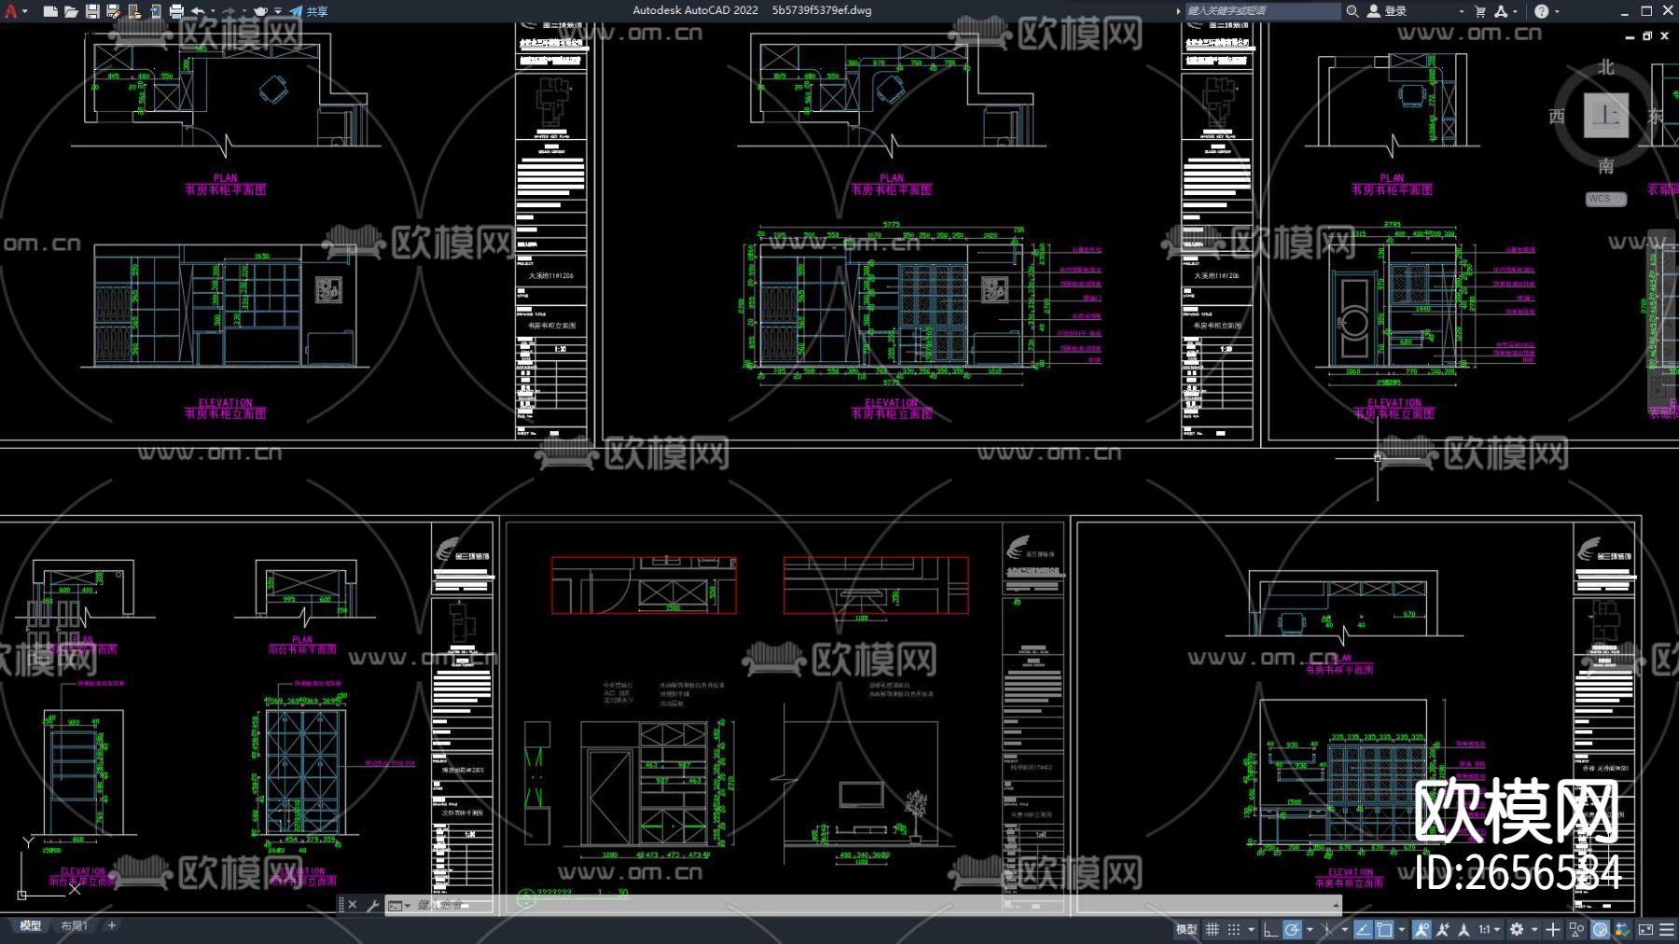Open the WCS coordinate system dropdown
The height and width of the screenshot is (944, 1679).
coord(1606,199)
